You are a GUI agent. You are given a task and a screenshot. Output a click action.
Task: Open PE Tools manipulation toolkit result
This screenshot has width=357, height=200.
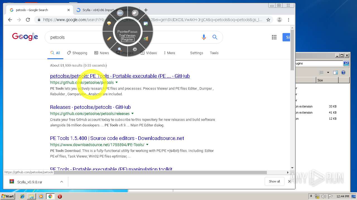pyautogui.click(x=111, y=169)
